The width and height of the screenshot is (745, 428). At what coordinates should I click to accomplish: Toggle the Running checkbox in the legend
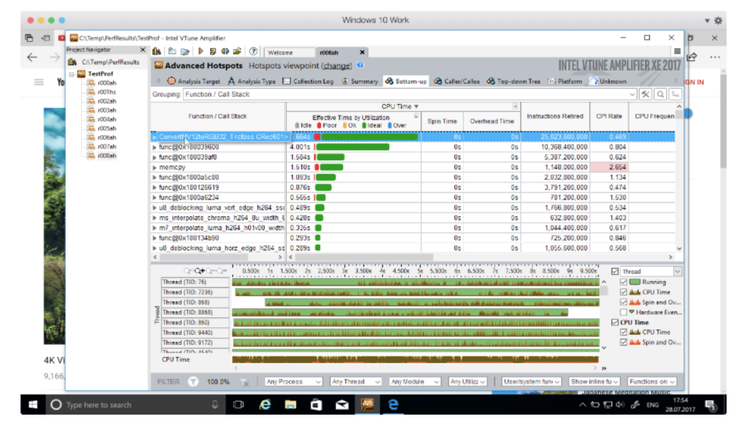coord(624,282)
